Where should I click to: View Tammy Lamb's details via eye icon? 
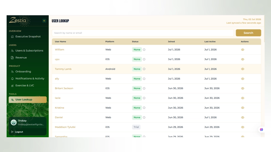click(243, 69)
